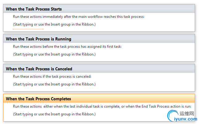Select the 'When the Task Process is Running' header

pyautogui.click(x=99, y=39)
